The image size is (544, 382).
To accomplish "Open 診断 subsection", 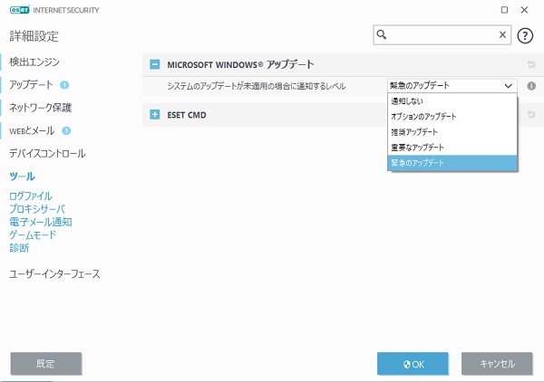I will click(19, 248).
